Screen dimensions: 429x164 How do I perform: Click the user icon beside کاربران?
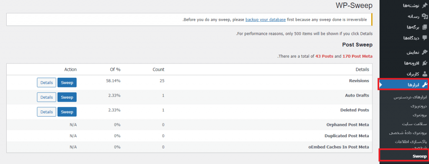coord(424,74)
